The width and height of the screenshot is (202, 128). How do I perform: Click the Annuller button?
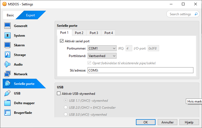pos(167,122)
